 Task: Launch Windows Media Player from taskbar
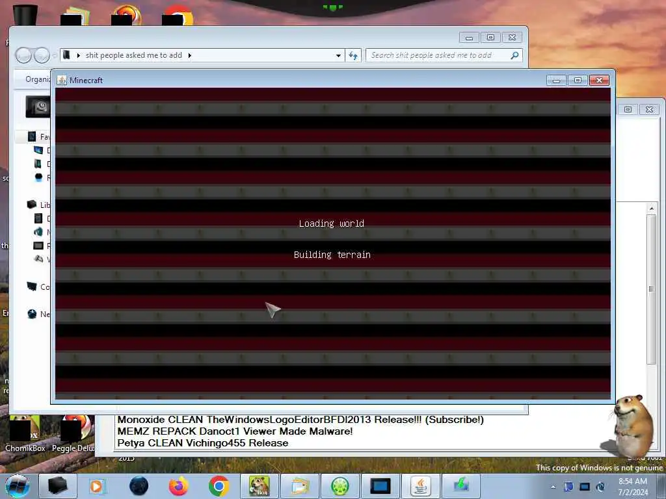[96, 486]
